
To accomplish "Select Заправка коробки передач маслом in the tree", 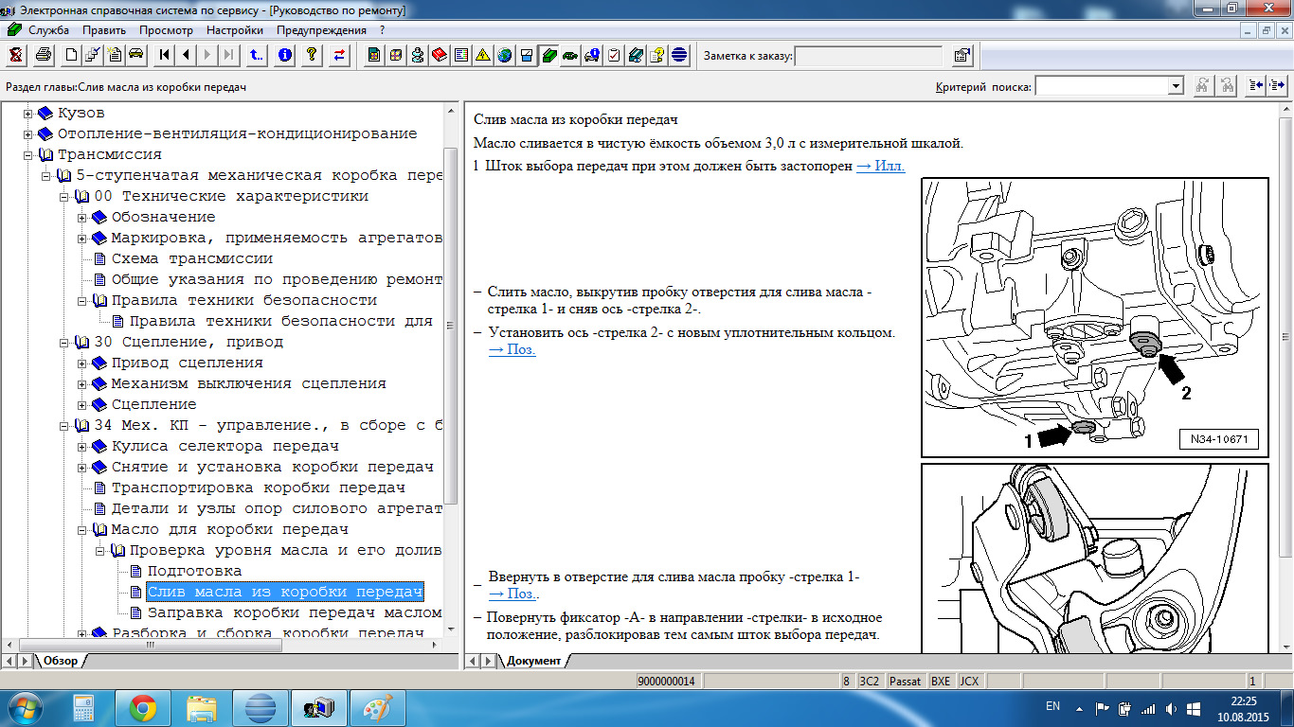I will click(x=294, y=612).
